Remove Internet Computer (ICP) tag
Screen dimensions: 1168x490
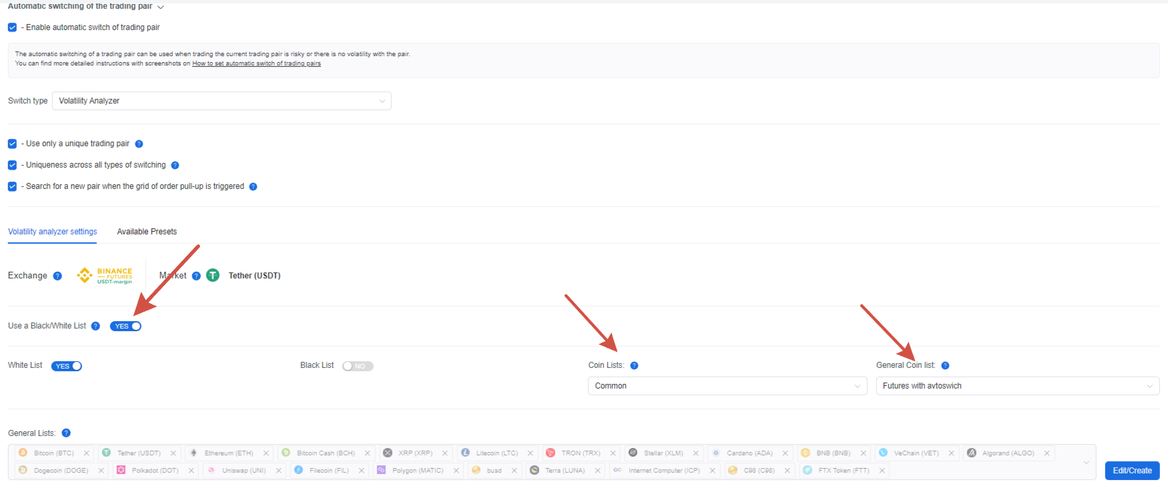(x=712, y=471)
